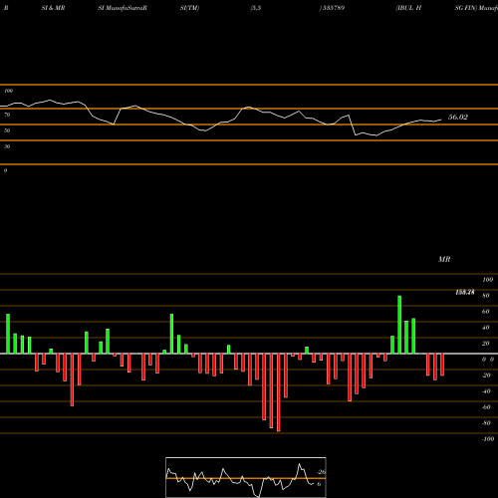Screen dimensions: 498x498
Task: Click the RSI axis label 100
Action: [9, 91]
